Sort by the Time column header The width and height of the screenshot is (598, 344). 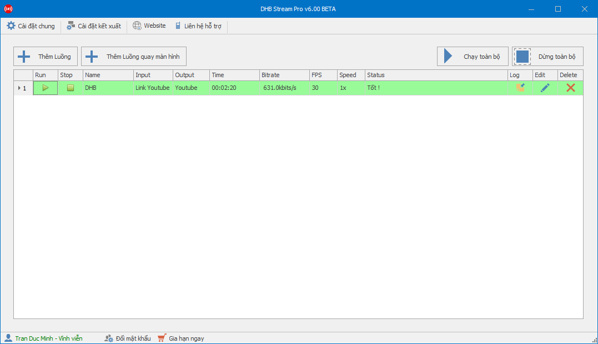pyautogui.click(x=234, y=75)
